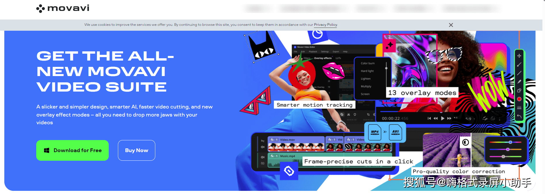Click the overlay modes vertical slider handle
This screenshot has height=194, width=545.
coord(386,68)
